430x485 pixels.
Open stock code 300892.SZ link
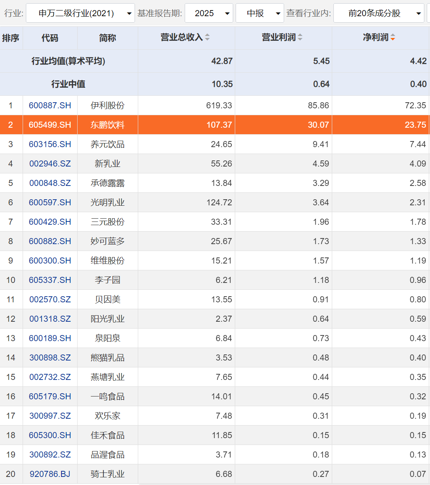(x=50, y=455)
